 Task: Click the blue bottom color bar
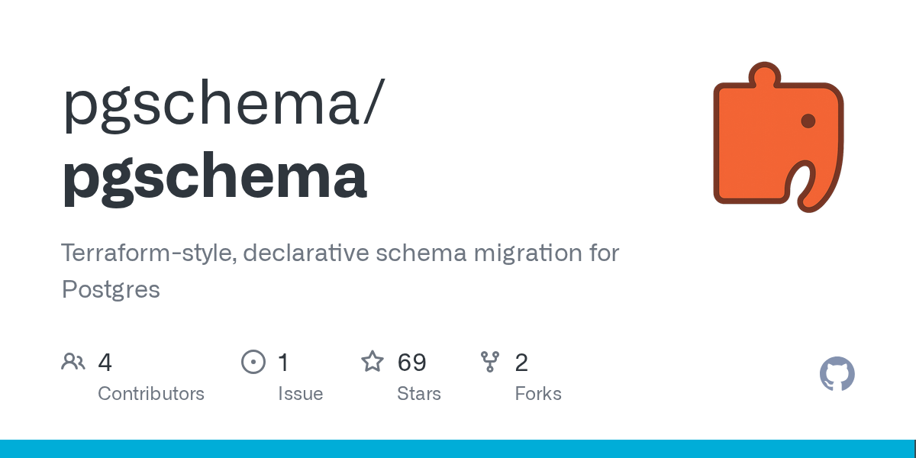[458, 449]
